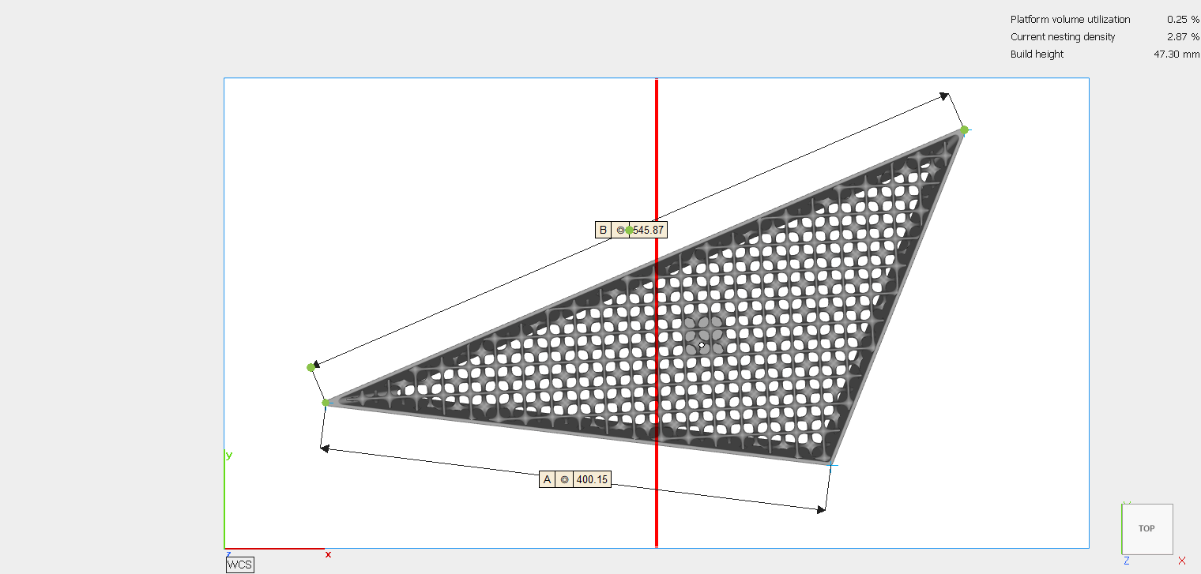1201x574 pixels.
Task: Select the letter A cell of the measurement label
Action: (548, 479)
